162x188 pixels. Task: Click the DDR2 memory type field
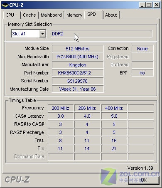(101, 34)
